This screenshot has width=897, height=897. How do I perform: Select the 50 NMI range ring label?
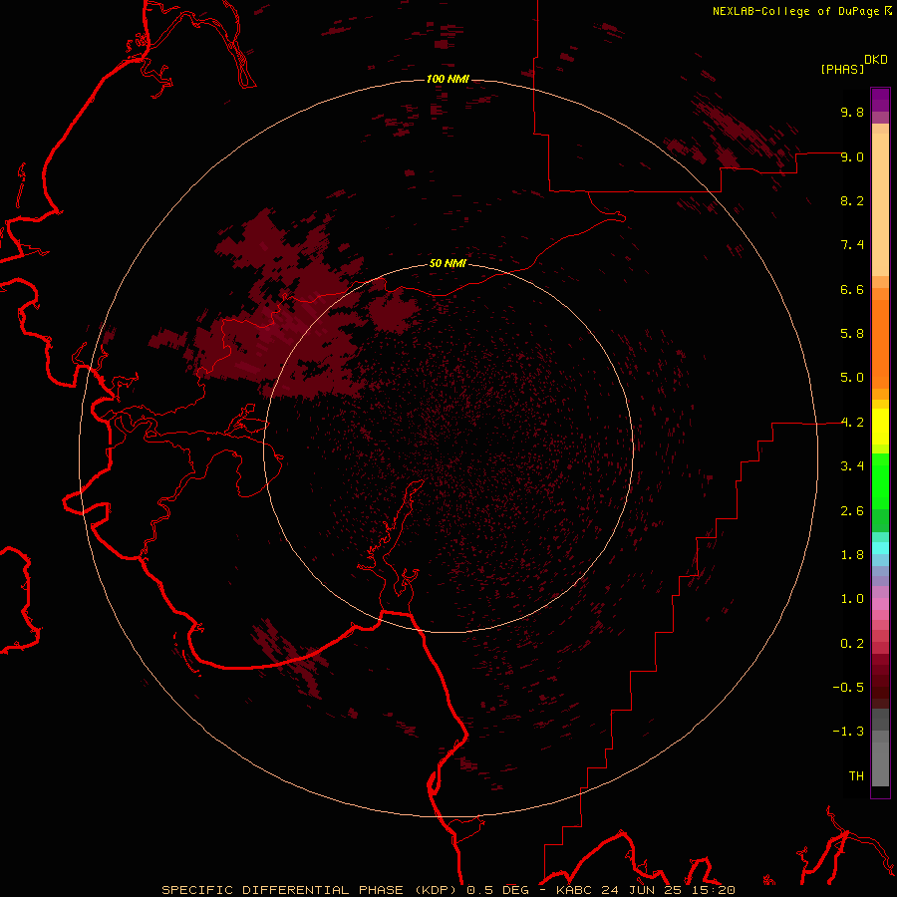[x=448, y=263]
